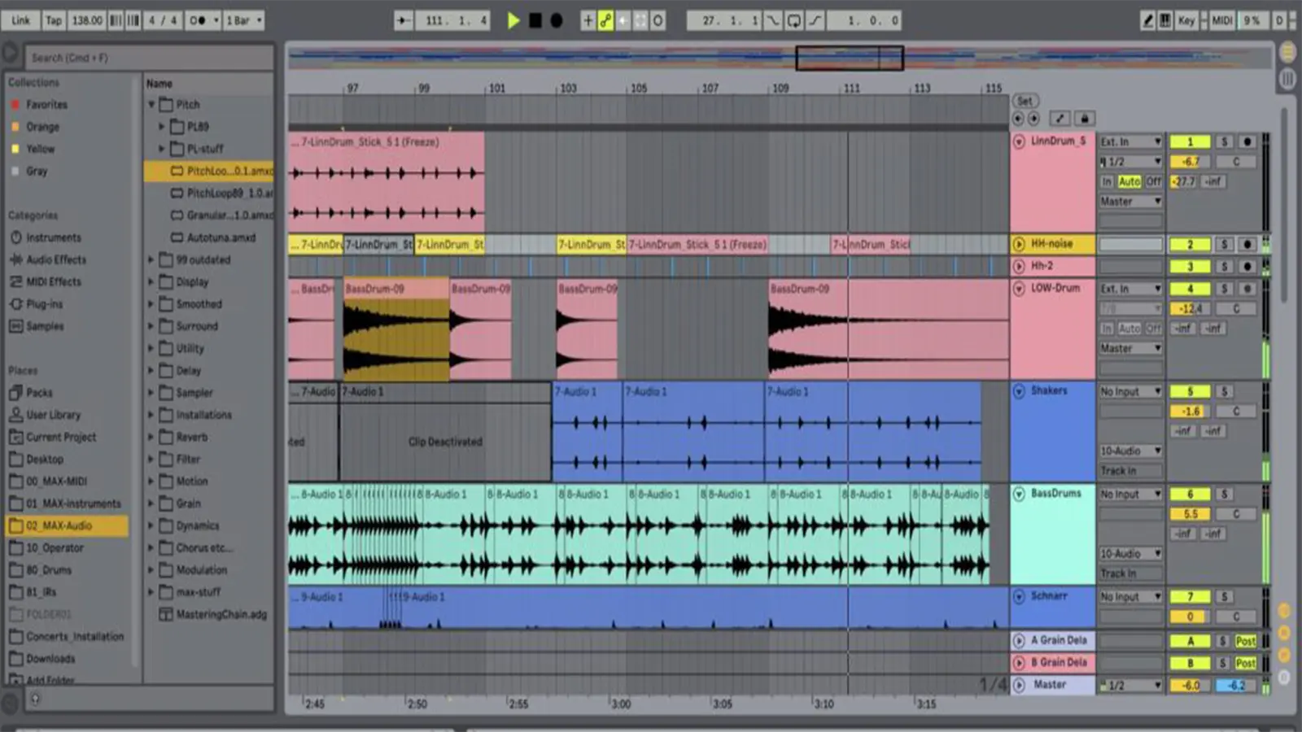Click the tempo field 138.00

click(87, 20)
